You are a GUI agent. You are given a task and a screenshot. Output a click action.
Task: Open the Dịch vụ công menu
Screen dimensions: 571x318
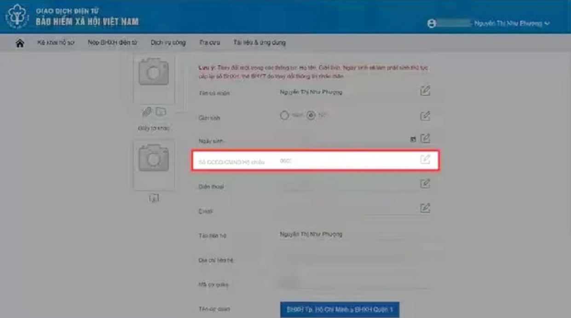168,43
